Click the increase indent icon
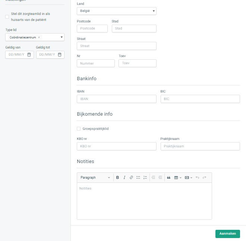Viewport: 246px width, 241px height. [154, 178]
